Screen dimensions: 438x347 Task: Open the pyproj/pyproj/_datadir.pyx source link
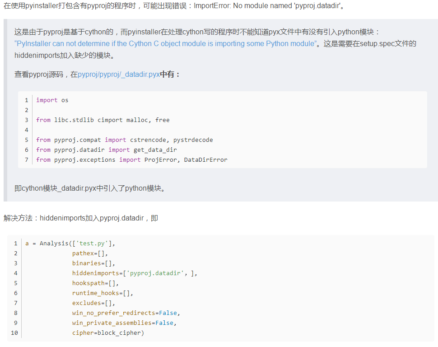(x=119, y=75)
